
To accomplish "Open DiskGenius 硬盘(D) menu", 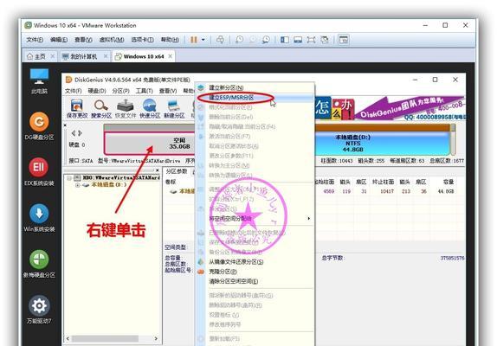I will (97, 91).
